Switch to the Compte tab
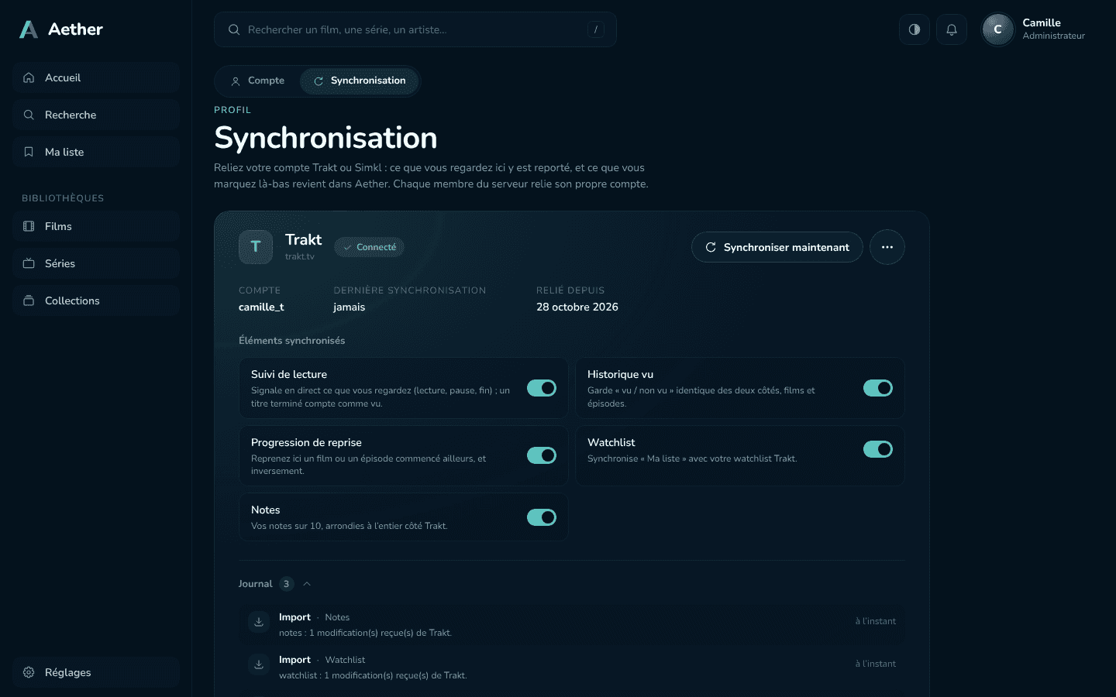The width and height of the screenshot is (1116, 697). (x=258, y=81)
